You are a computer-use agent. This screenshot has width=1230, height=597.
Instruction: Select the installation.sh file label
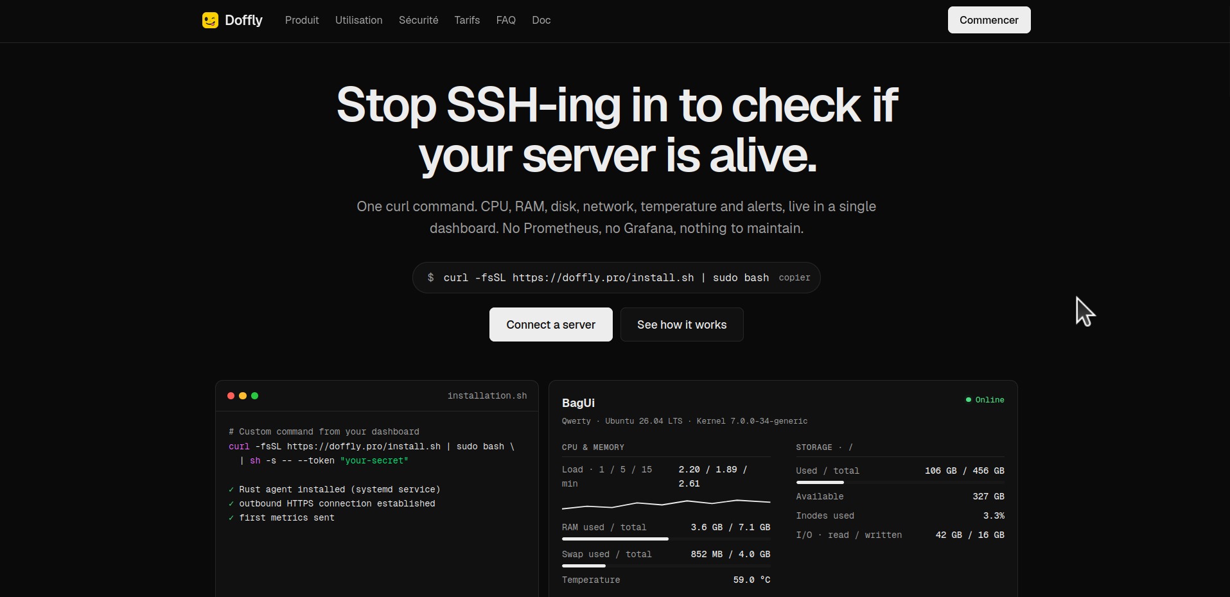coord(487,396)
